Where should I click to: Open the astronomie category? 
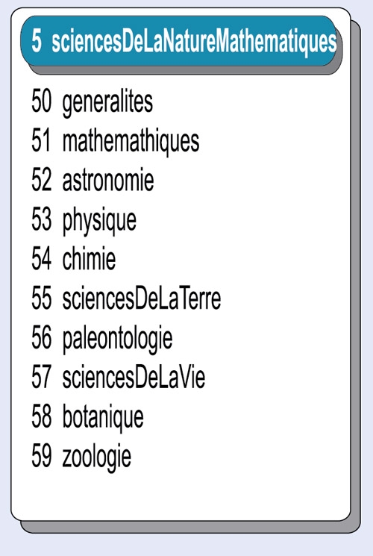(108, 180)
